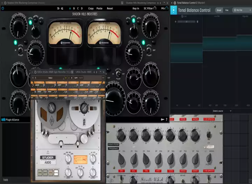
Task: Open the help question mark in Plugin Alliance bar
Action: [167, 120]
